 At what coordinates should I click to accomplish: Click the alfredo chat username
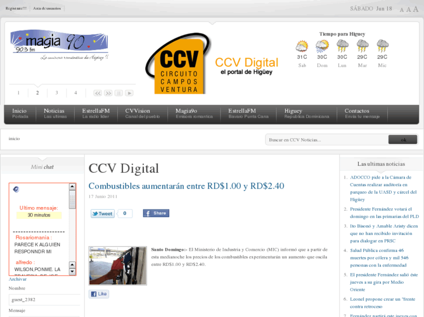coord(24,262)
